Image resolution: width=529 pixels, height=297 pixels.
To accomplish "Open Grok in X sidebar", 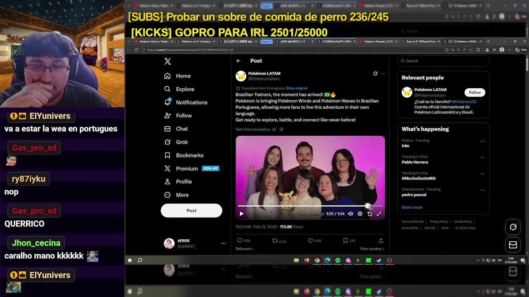I will point(176,142).
